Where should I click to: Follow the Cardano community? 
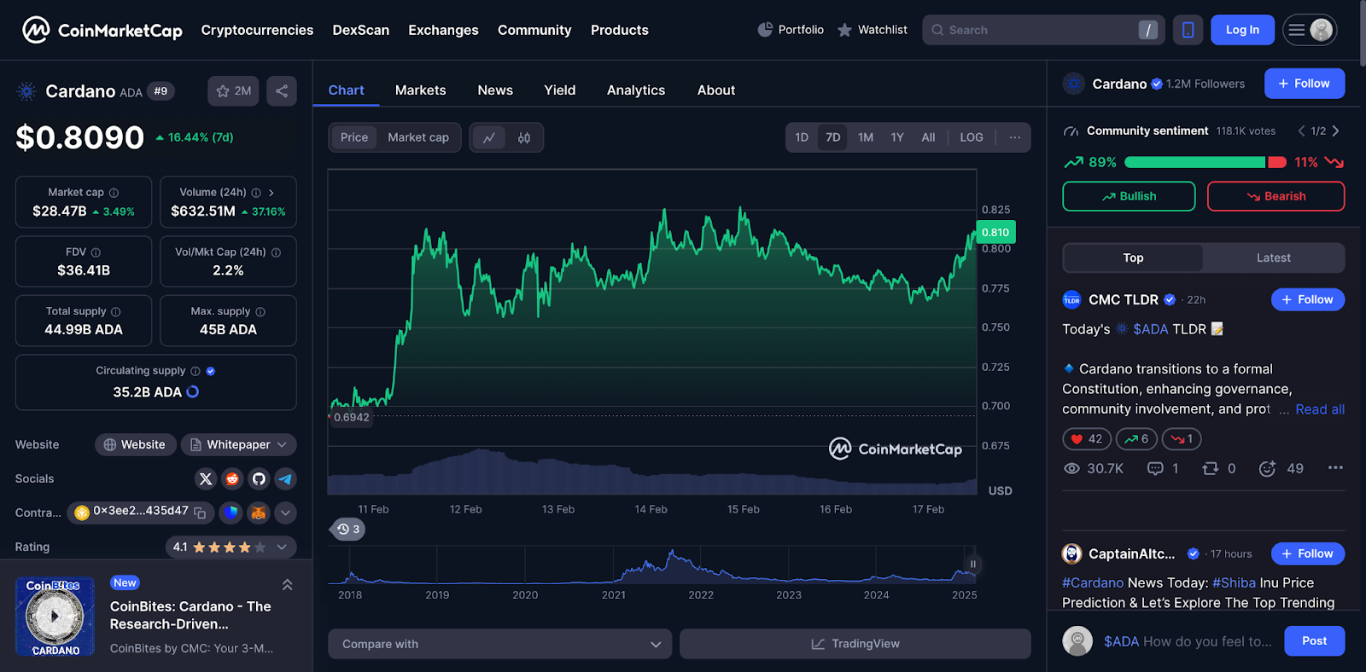1305,84
